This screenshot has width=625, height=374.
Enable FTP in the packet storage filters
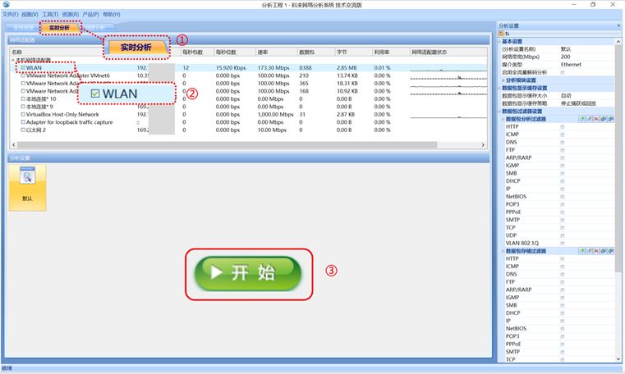pyautogui.click(x=563, y=282)
